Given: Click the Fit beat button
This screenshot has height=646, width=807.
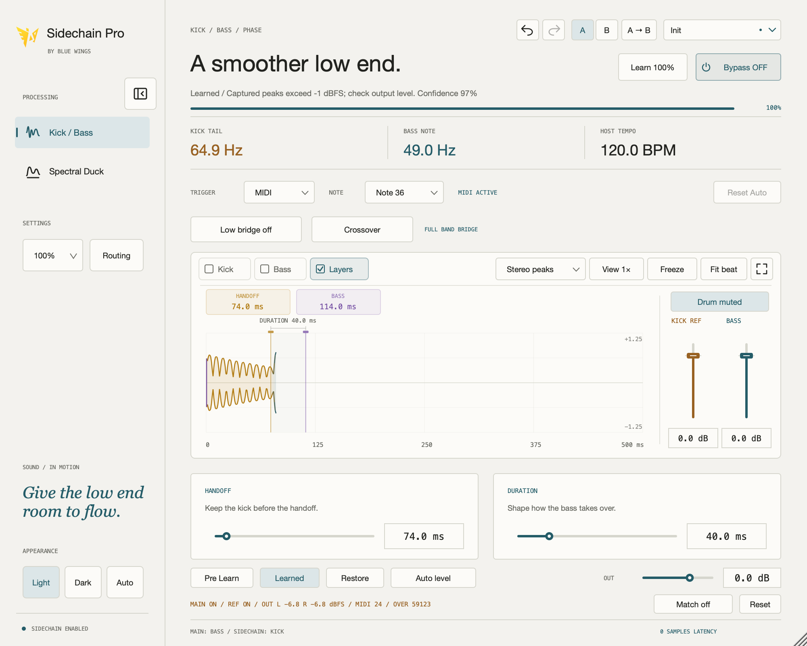Looking at the screenshot, I should (723, 269).
